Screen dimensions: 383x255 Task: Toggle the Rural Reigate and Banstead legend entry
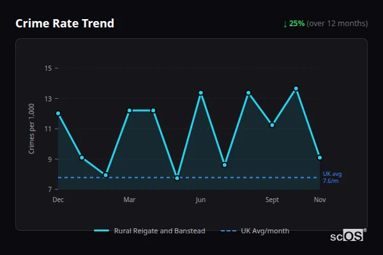(149, 231)
